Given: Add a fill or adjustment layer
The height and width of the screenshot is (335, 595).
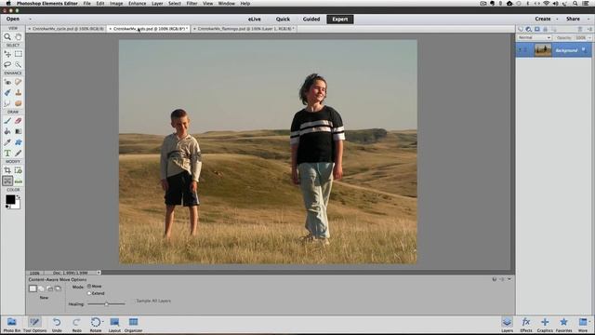Looking at the screenshot, I should [529, 29].
